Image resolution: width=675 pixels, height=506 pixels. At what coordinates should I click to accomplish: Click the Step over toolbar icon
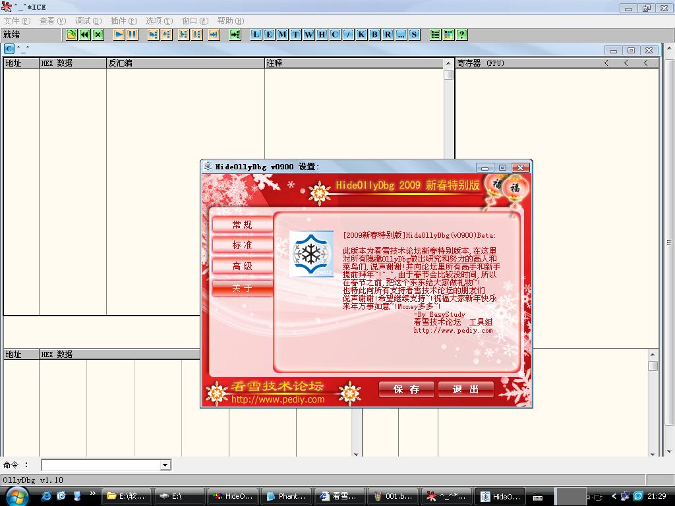point(166,35)
